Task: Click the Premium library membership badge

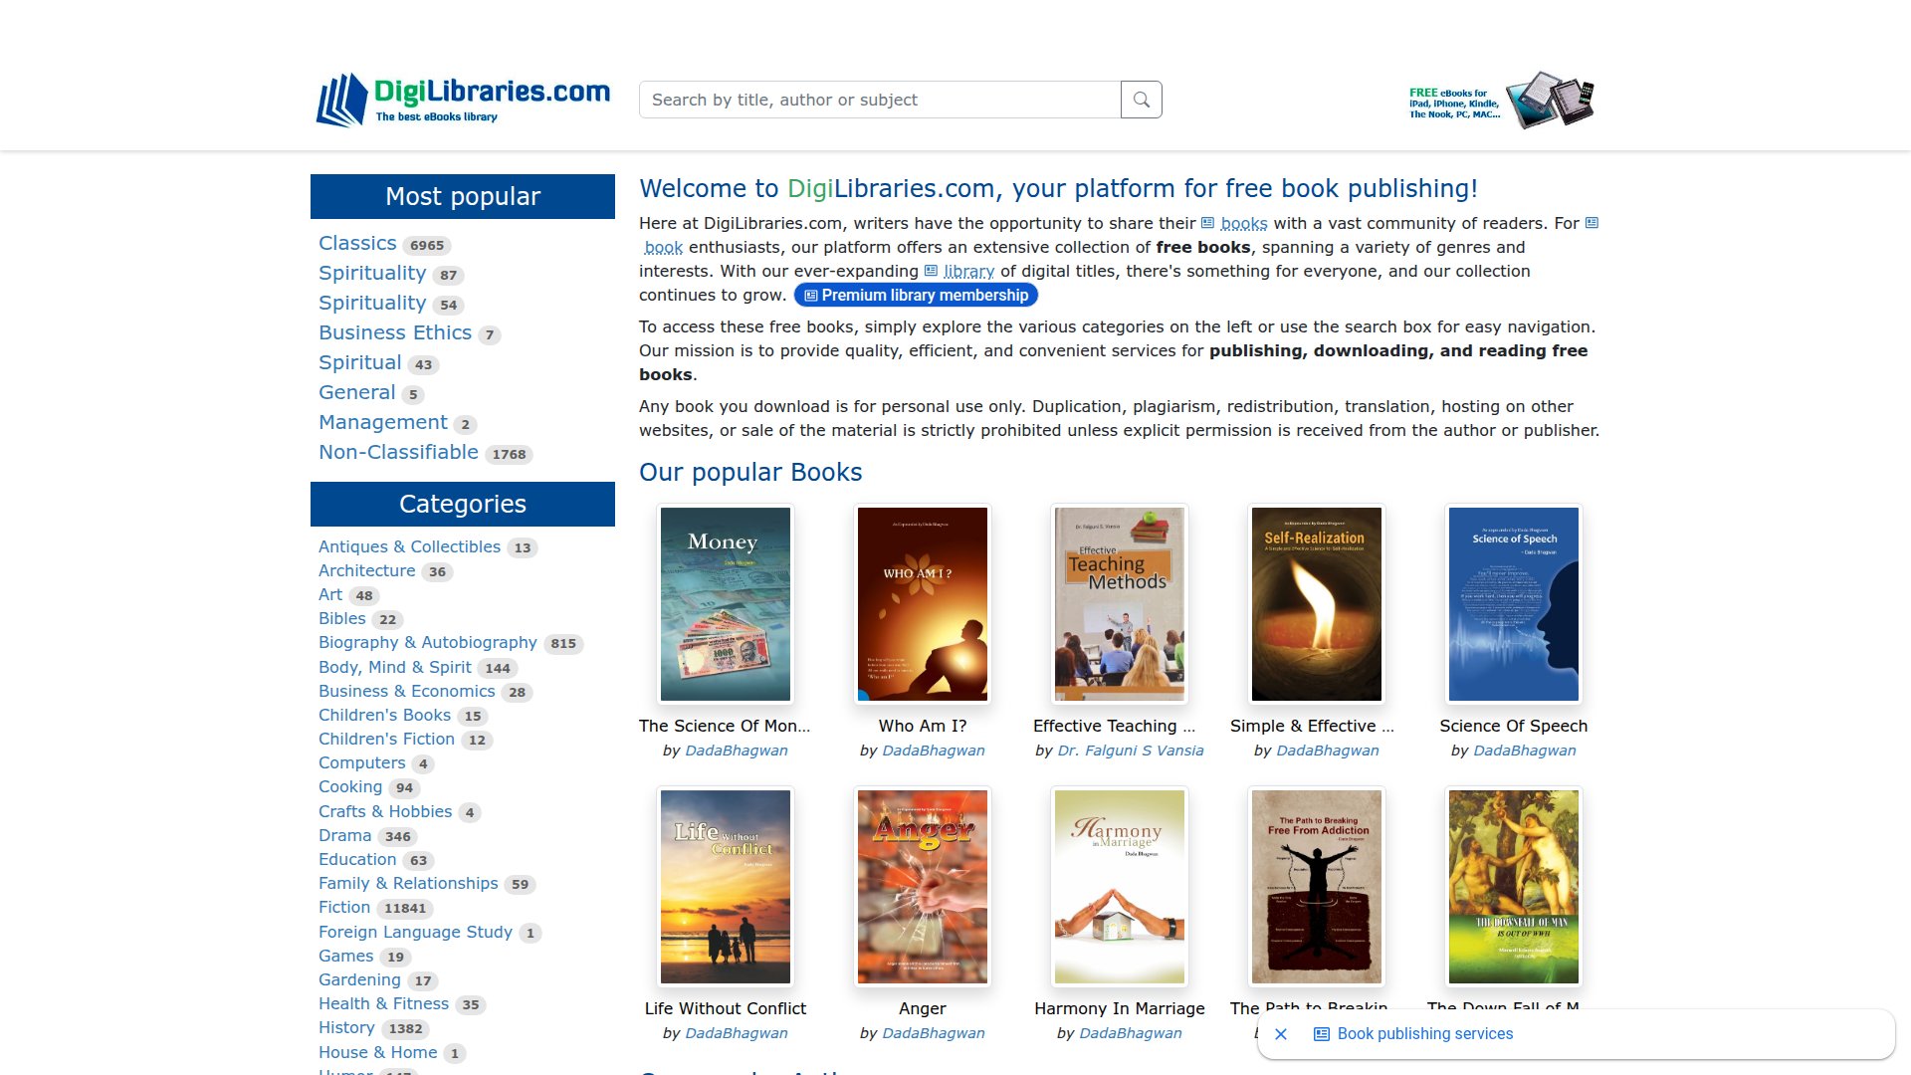Action: pos(916,295)
